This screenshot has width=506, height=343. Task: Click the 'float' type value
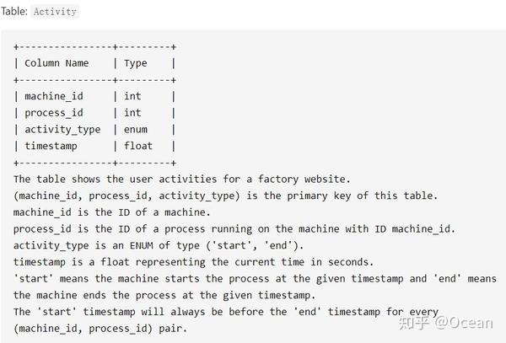click(x=138, y=146)
